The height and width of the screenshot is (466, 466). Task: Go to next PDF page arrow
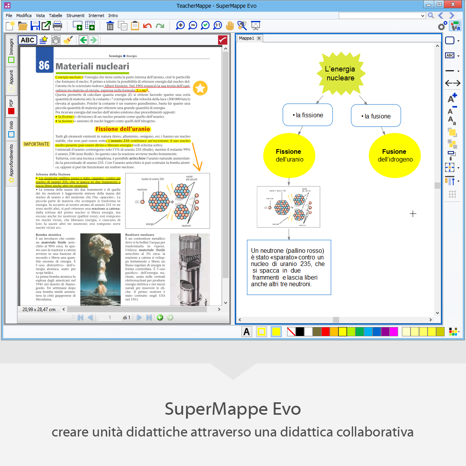click(139, 318)
